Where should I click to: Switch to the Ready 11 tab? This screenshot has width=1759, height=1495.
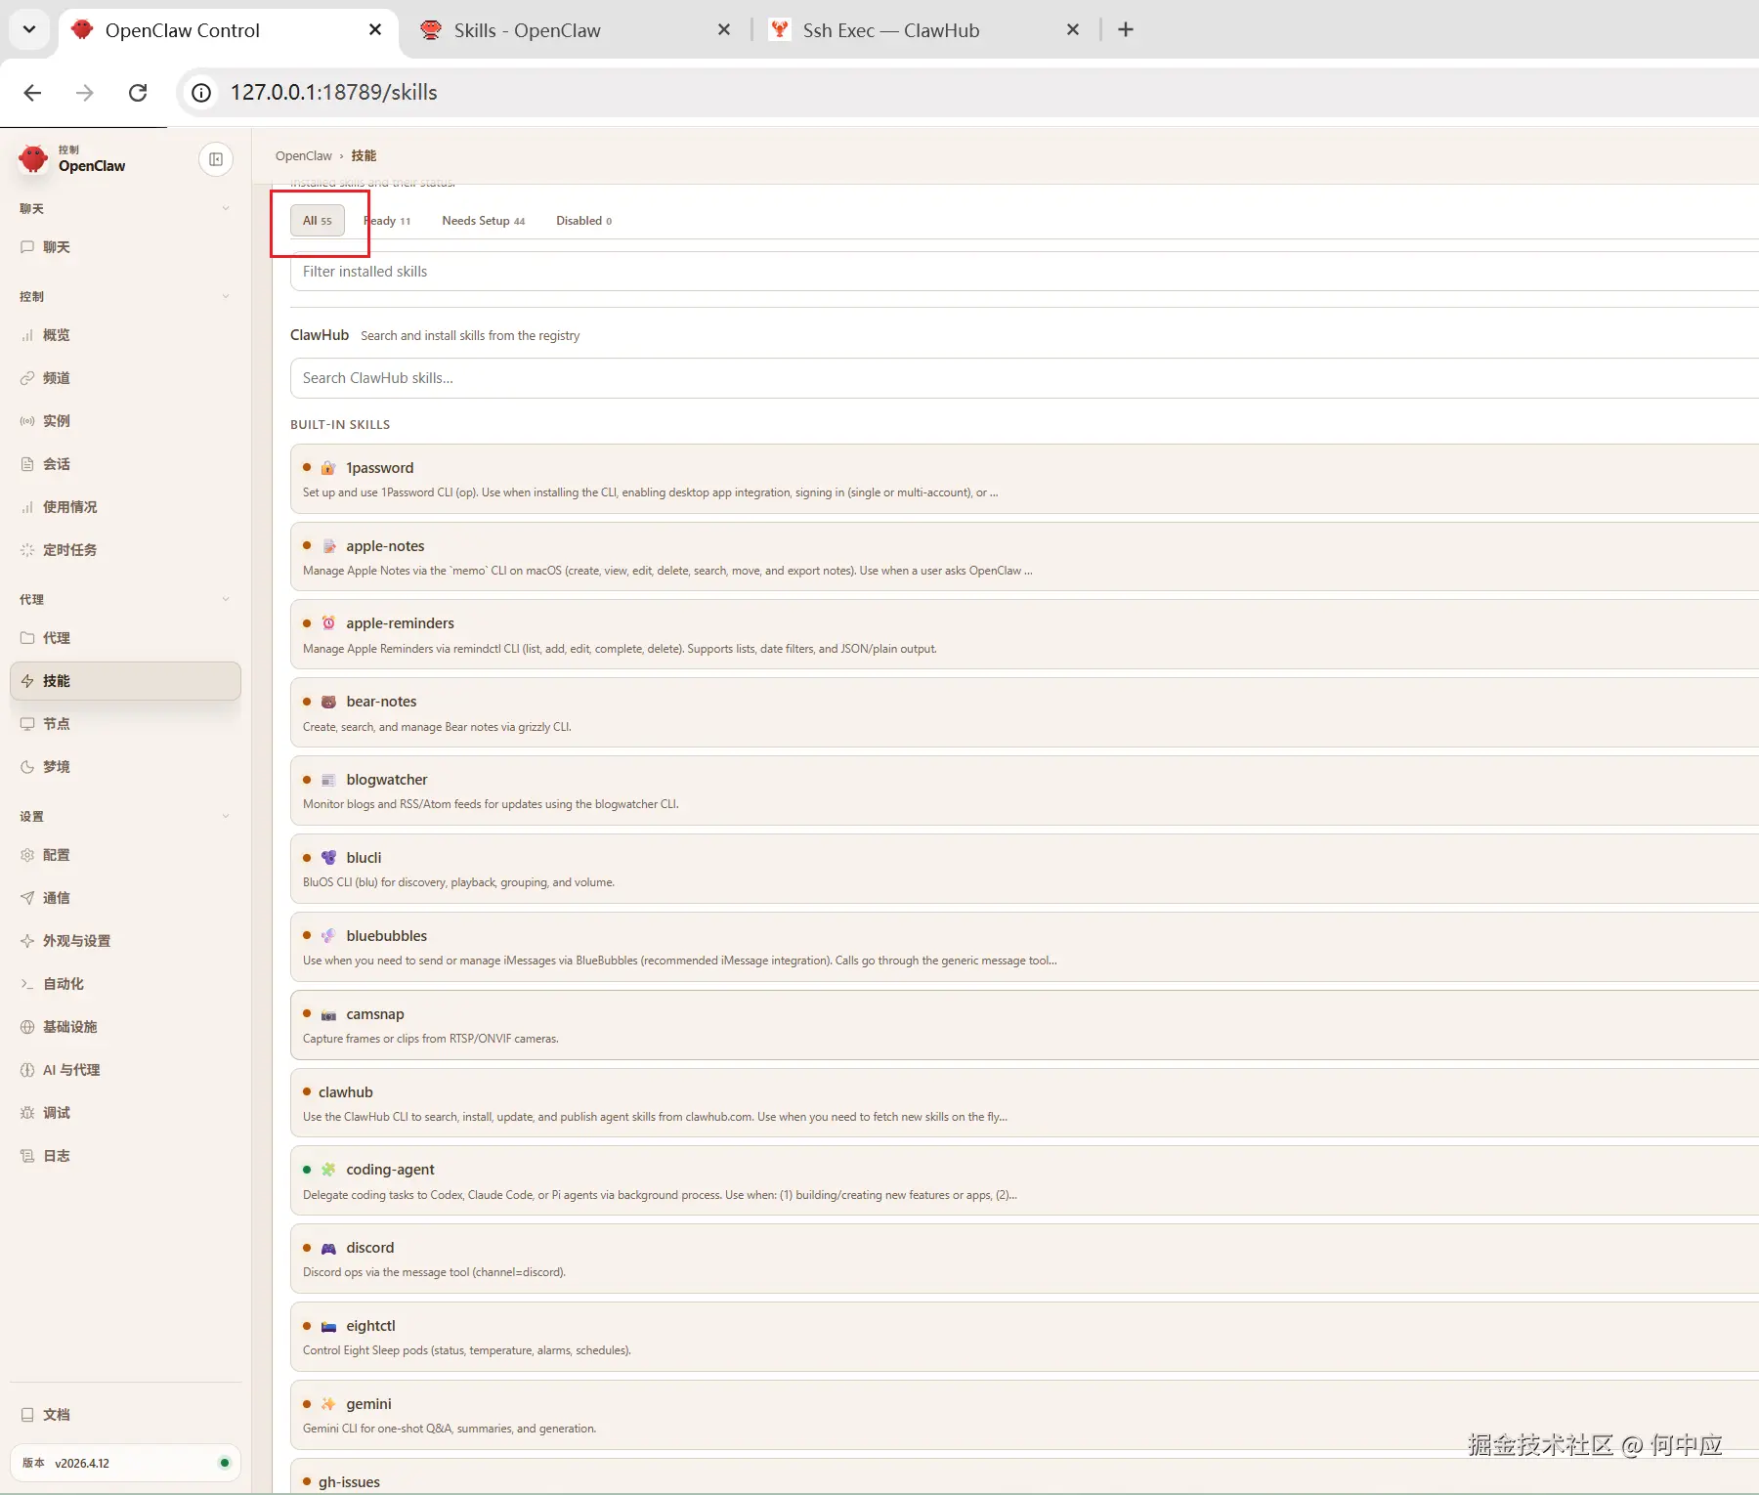click(x=387, y=221)
